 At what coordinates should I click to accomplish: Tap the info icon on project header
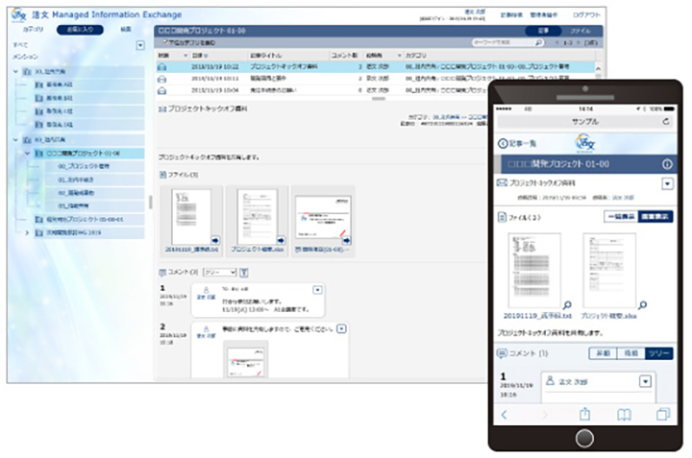665,162
